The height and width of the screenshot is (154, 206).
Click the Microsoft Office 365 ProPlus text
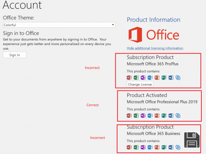[152, 64]
